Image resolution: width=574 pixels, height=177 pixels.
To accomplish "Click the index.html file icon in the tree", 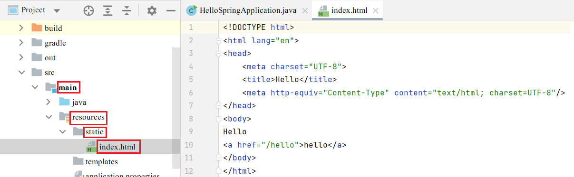I will (91, 147).
